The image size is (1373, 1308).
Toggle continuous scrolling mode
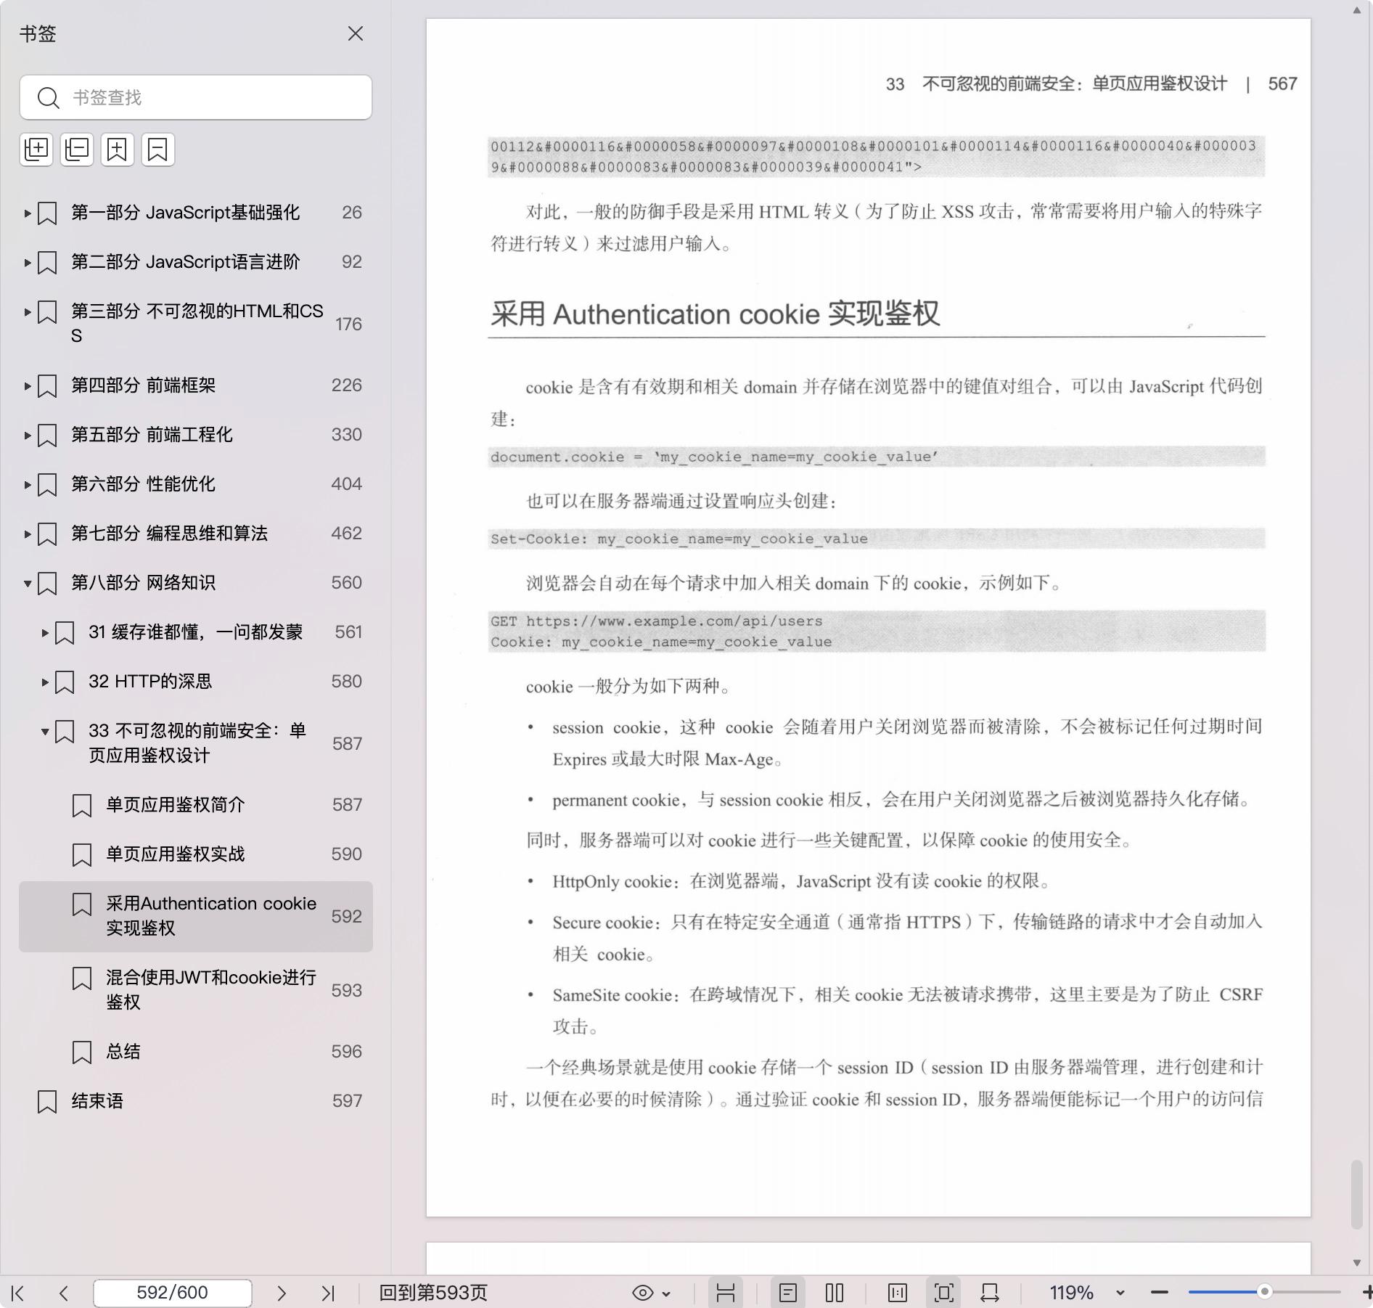click(726, 1293)
